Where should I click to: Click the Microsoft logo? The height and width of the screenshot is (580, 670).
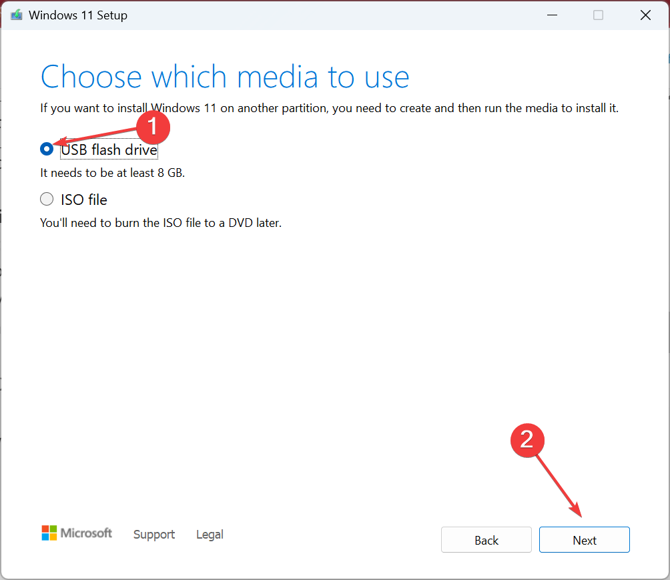(76, 533)
